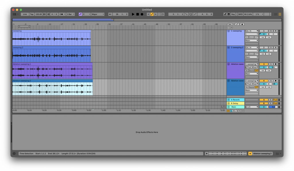Open the 1 Bar quantization dropdown
Viewport: 294px width, 171px height.
(71, 14)
